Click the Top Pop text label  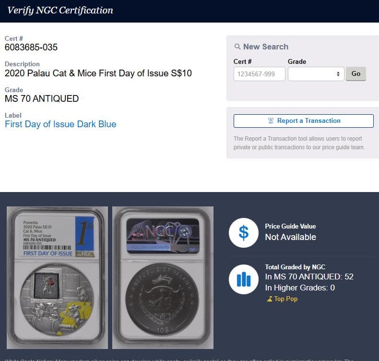(286, 299)
